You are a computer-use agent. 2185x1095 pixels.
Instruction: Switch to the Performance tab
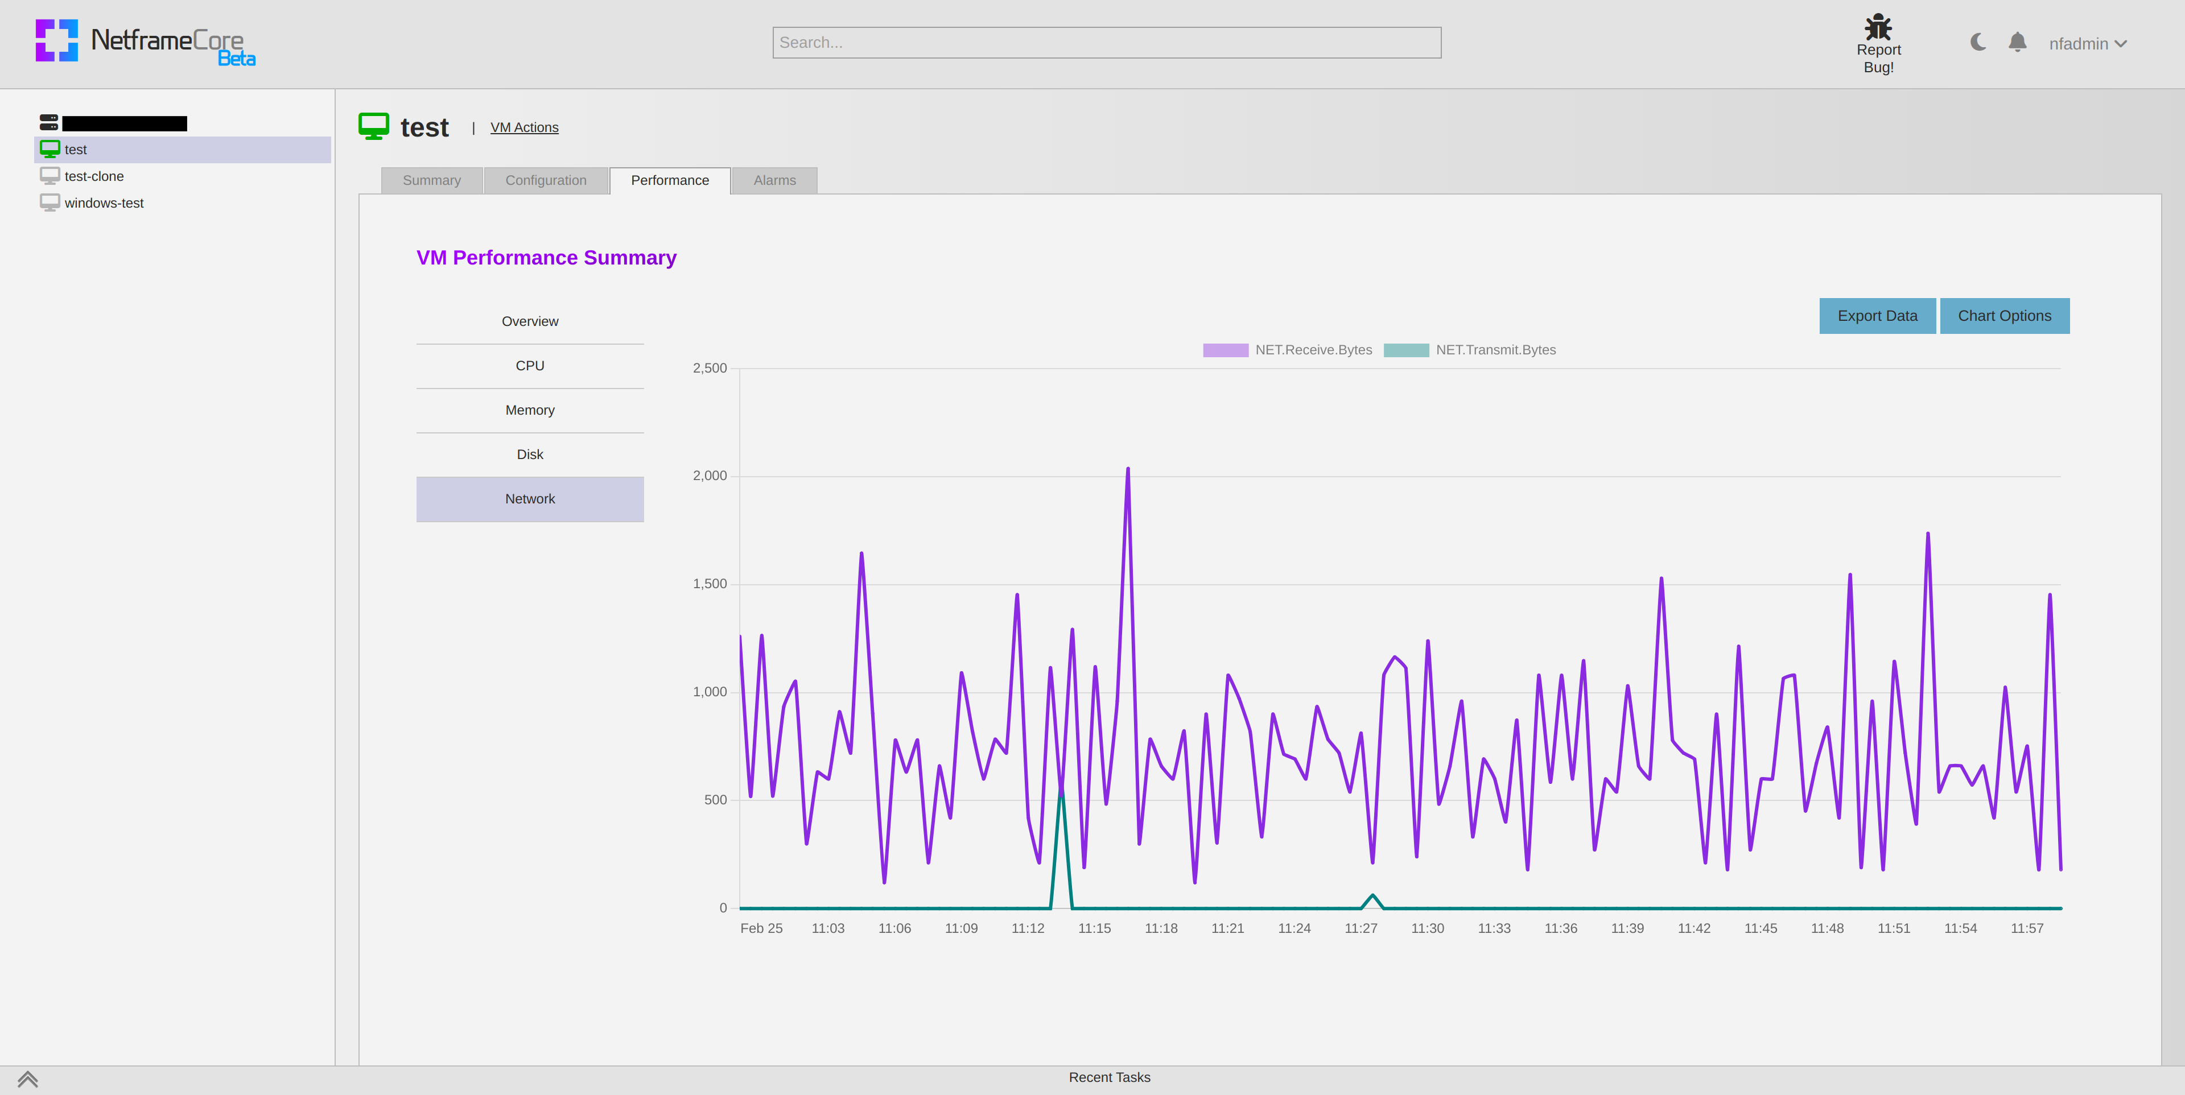point(670,181)
